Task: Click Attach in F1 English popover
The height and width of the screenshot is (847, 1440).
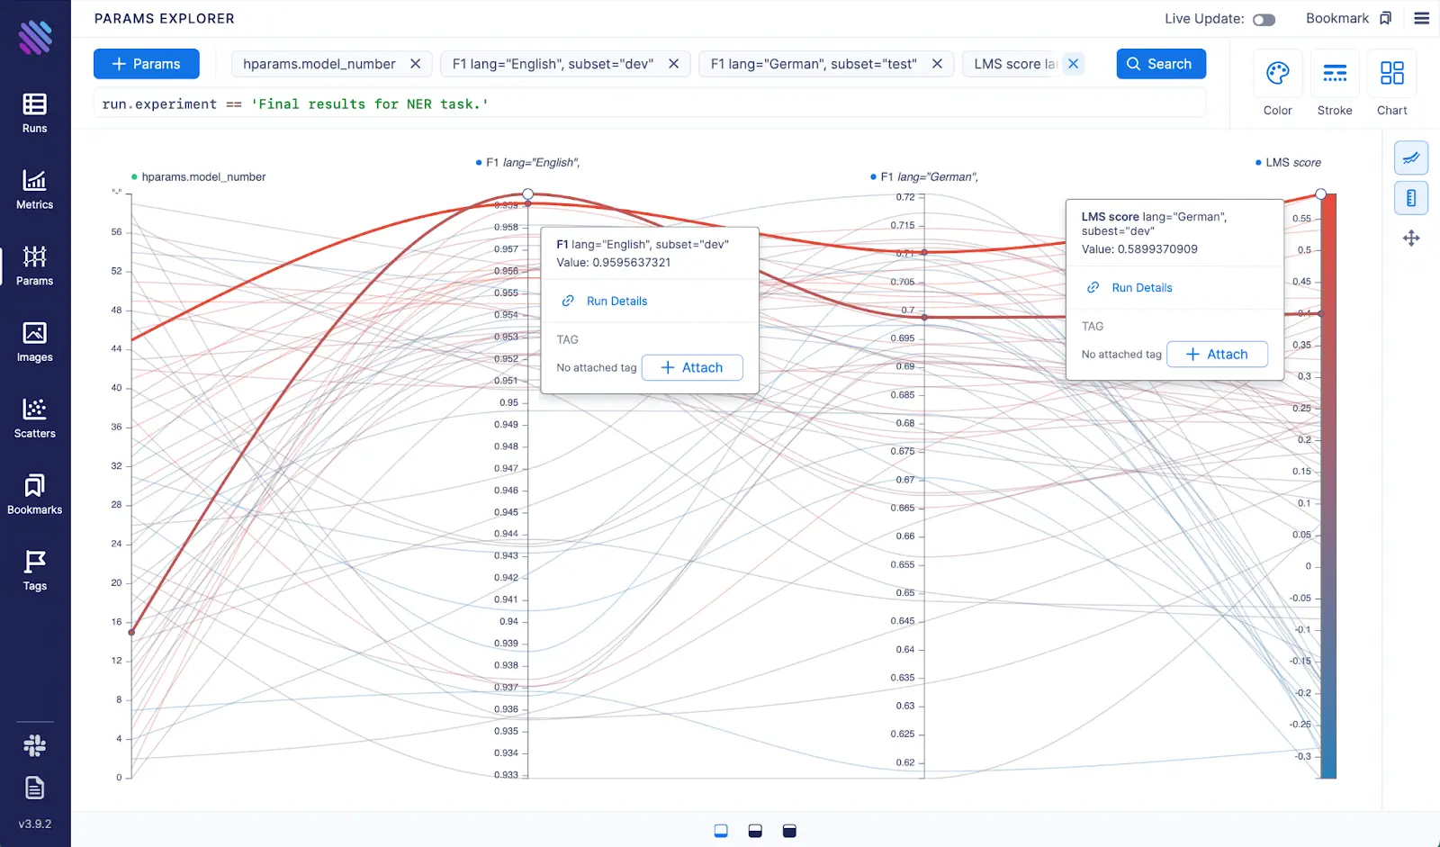Action: click(692, 367)
